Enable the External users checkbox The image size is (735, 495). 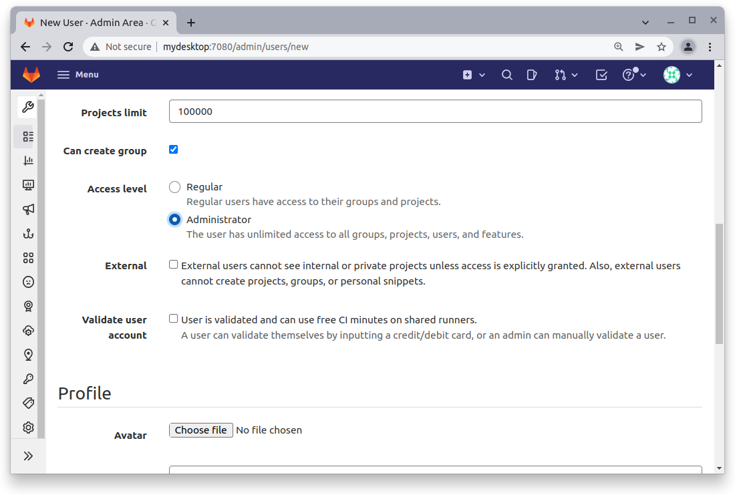point(173,264)
